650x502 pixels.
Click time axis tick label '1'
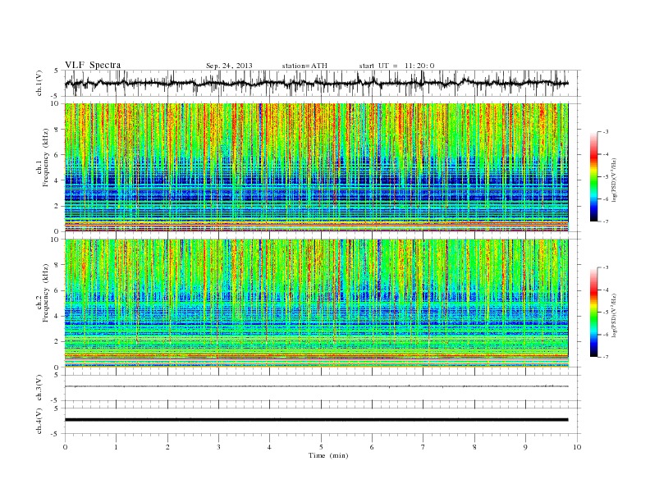[x=116, y=447]
